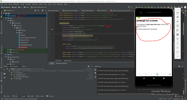Go forward in the app's webview toolbar
Viewport: 187px width, 100px height.
point(146,74)
